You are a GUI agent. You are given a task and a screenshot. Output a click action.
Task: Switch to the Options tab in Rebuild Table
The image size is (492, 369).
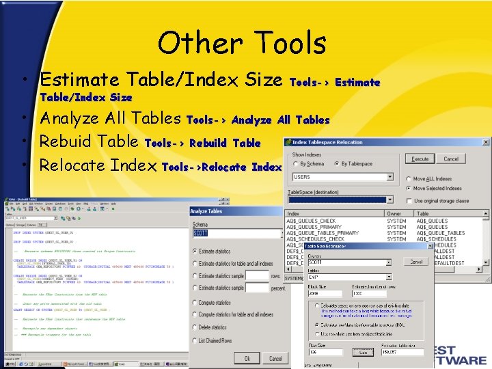click(10, 225)
